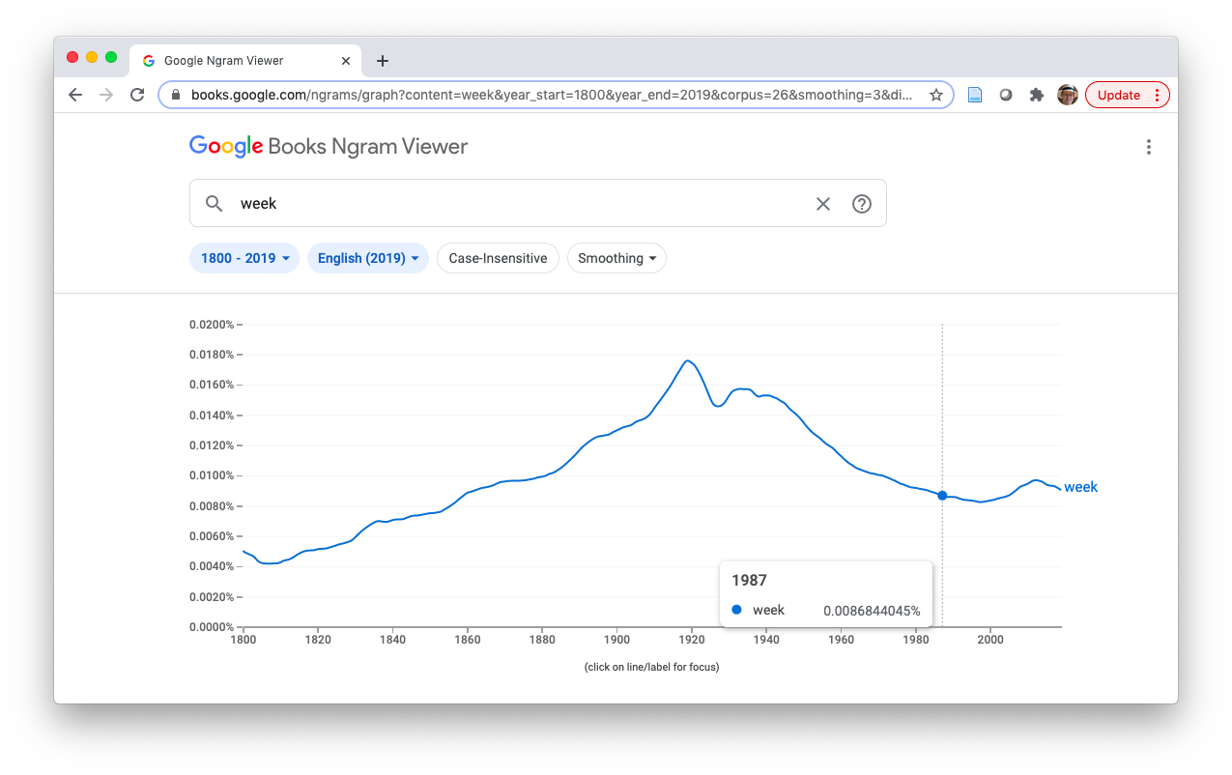Open the blue document extension icon
Screen dimensions: 1232x775
point(975,95)
